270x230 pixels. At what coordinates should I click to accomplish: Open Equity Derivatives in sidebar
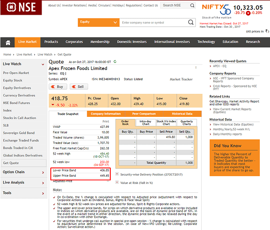coord(17,88)
